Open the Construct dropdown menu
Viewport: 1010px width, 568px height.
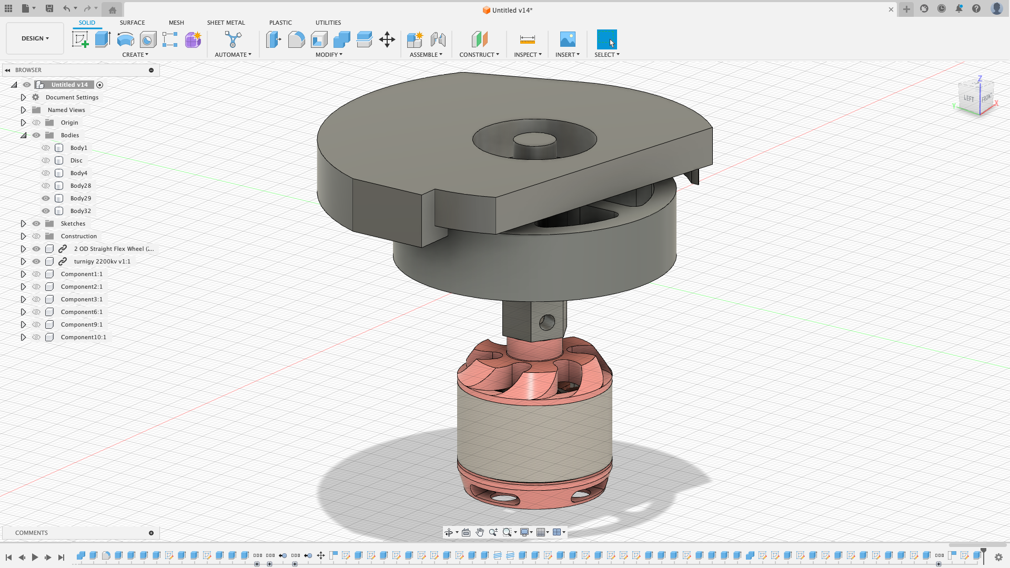pos(479,54)
